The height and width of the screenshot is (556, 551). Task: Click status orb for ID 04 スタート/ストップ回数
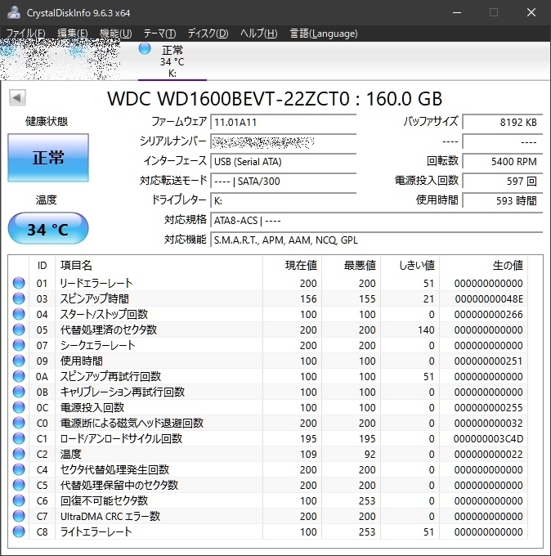tap(19, 314)
